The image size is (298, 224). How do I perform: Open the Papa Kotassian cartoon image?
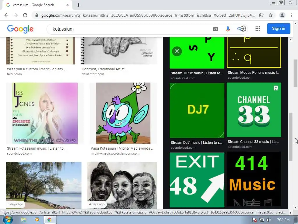(x=123, y=113)
